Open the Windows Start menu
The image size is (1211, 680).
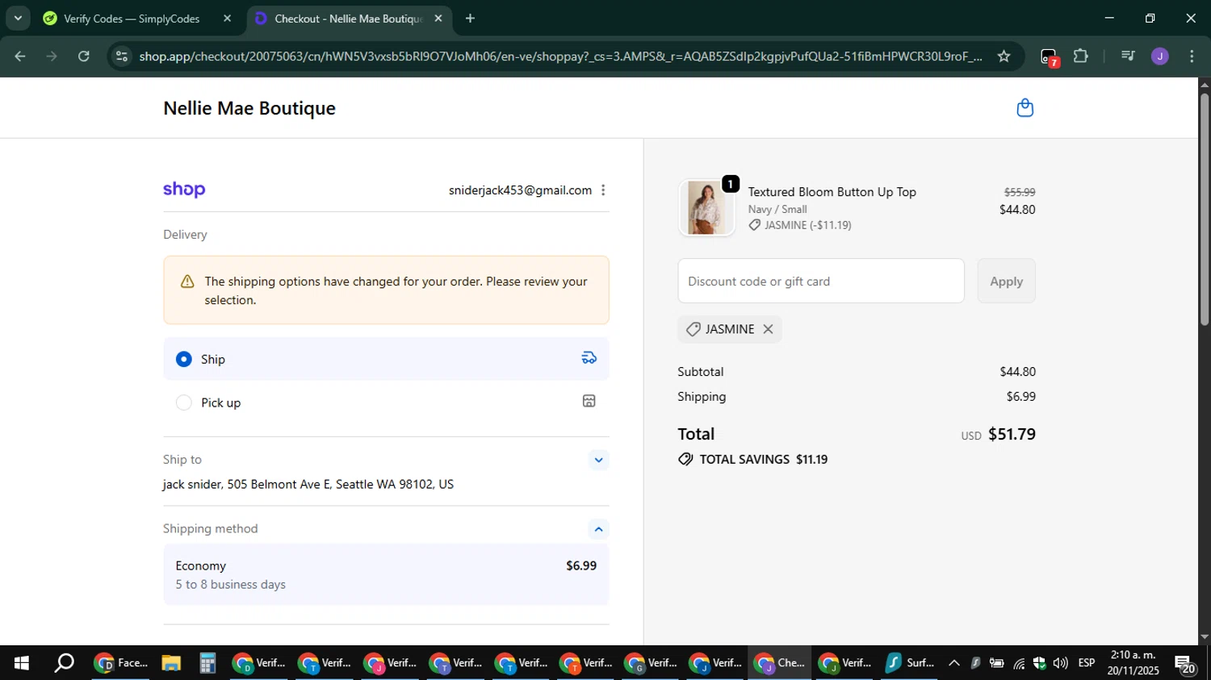(x=22, y=663)
